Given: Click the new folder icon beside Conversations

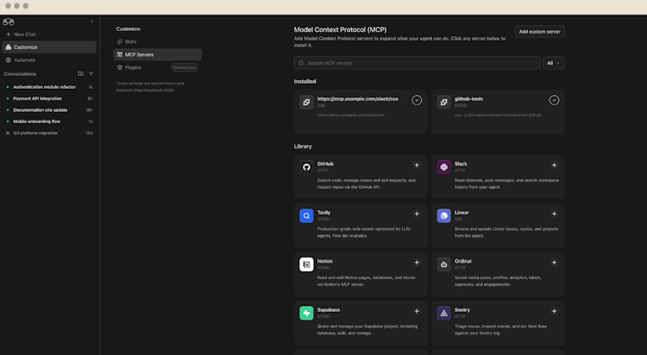Looking at the screenshot, I should tap(81, 74).
